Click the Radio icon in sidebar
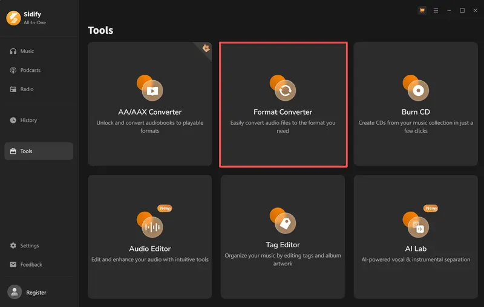Screen dimensions: 484x307 [13, 89]
